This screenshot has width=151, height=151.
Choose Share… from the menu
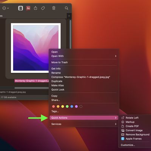pos(84,100)
